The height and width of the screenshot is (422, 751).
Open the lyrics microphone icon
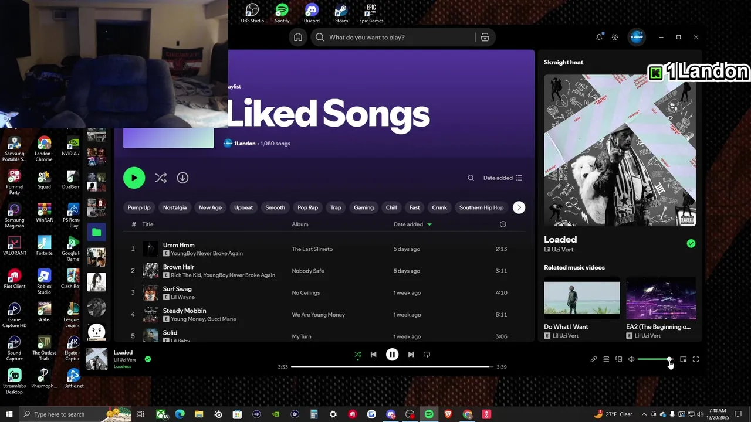(x=593, y=359)
